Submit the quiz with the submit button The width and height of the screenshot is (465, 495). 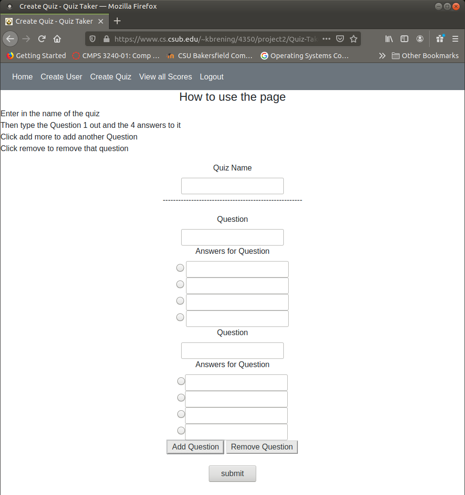pyautogui.click(x=232, y=474)
